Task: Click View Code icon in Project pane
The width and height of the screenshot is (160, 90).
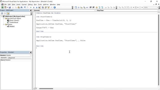Action: [2, 13]
